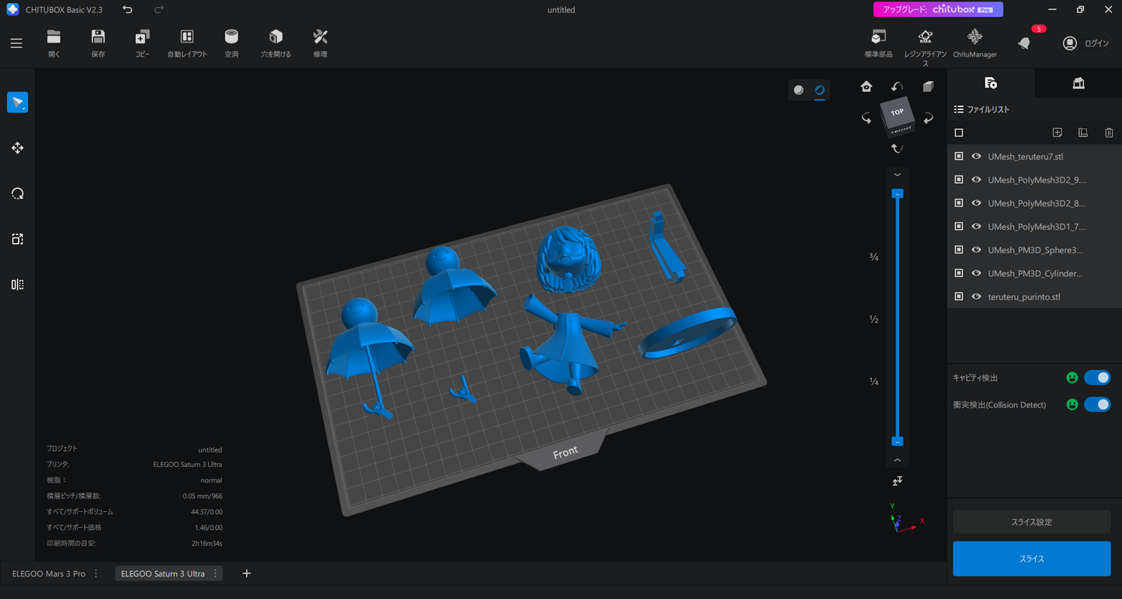Hide UMesh_teruteru7.stl with its eye icon

click(977, 156)
